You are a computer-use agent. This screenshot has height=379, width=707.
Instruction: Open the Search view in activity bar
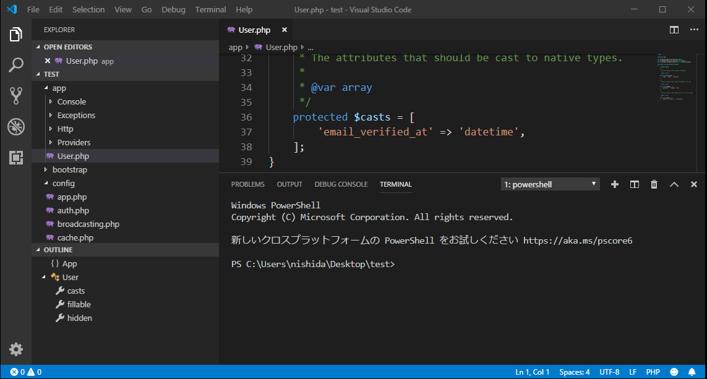tap(16, 65)
